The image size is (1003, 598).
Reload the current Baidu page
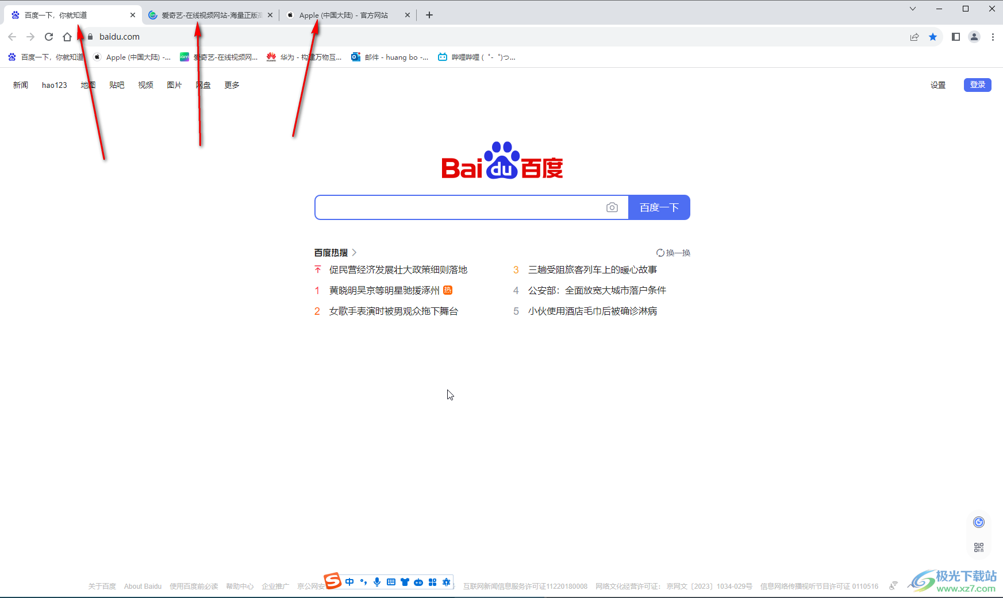point(49,37)
